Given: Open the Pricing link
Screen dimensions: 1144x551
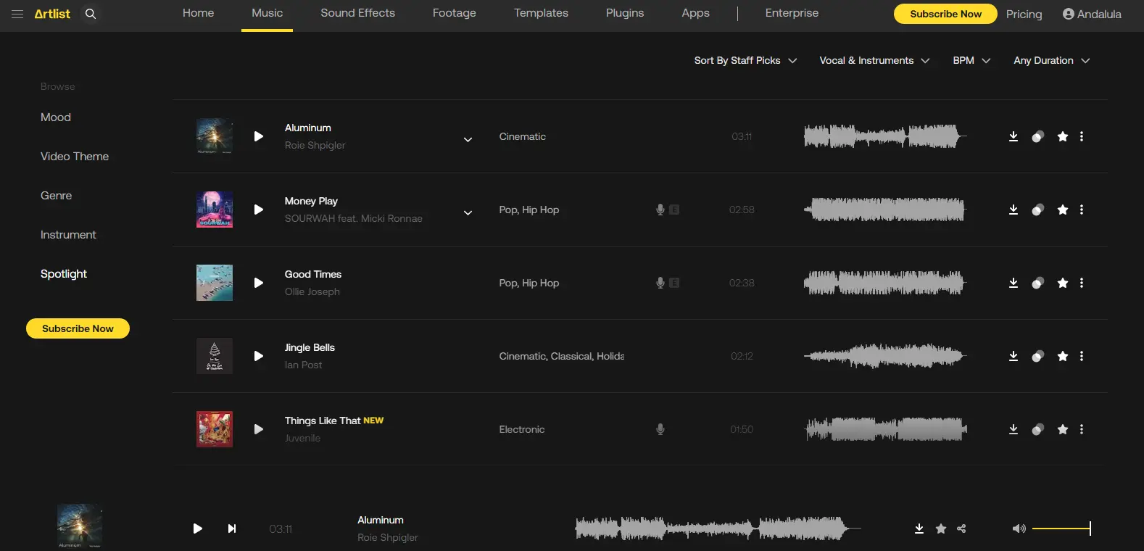Looking at the screenshot, I should click(x=1024, y=14).
